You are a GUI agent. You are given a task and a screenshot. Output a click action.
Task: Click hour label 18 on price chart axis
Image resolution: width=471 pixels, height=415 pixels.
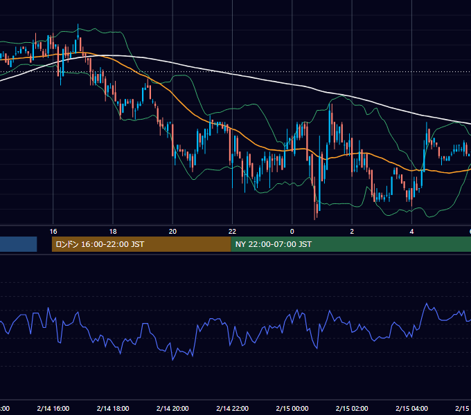113,232
